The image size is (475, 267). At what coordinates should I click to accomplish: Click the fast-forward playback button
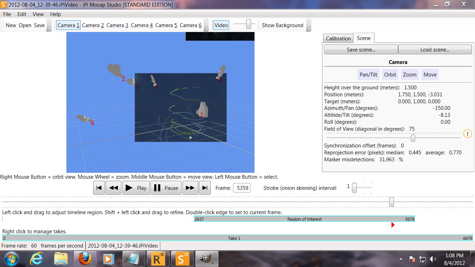coord(190,188)
